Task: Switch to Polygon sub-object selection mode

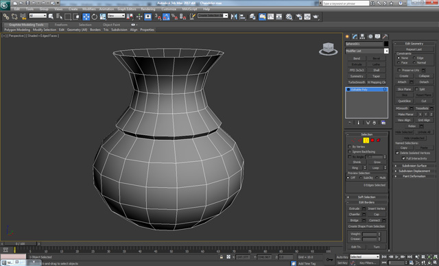Action: pyautogui.click(x=372, y=140)
